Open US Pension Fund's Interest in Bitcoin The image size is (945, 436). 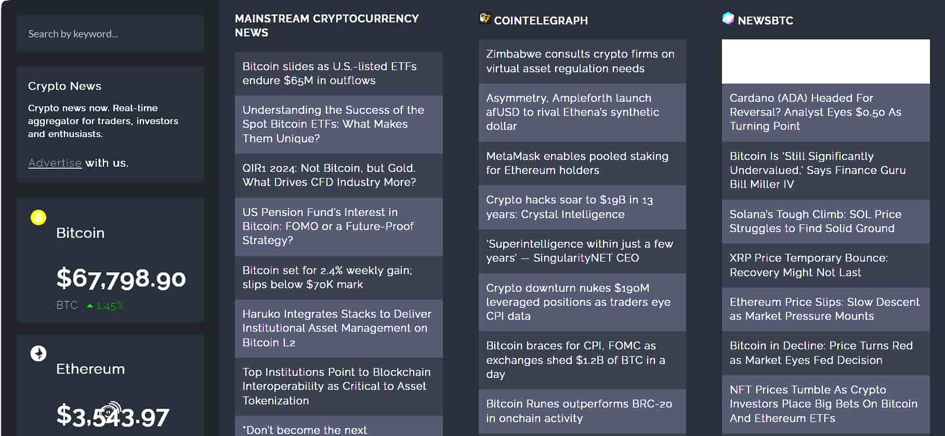point(339,226)
